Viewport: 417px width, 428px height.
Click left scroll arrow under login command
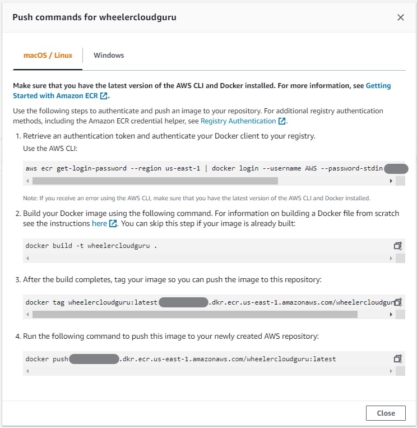coord(28,181)
